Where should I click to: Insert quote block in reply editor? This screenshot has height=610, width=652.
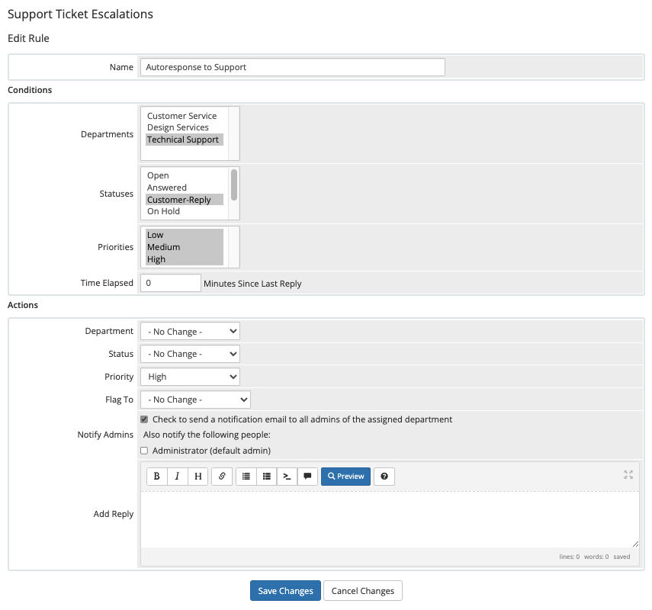(307, 476)
